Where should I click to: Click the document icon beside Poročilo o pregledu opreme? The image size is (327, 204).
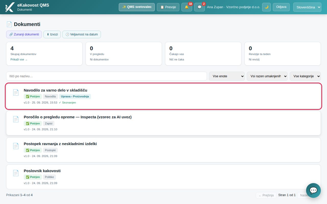click(16, 119)
